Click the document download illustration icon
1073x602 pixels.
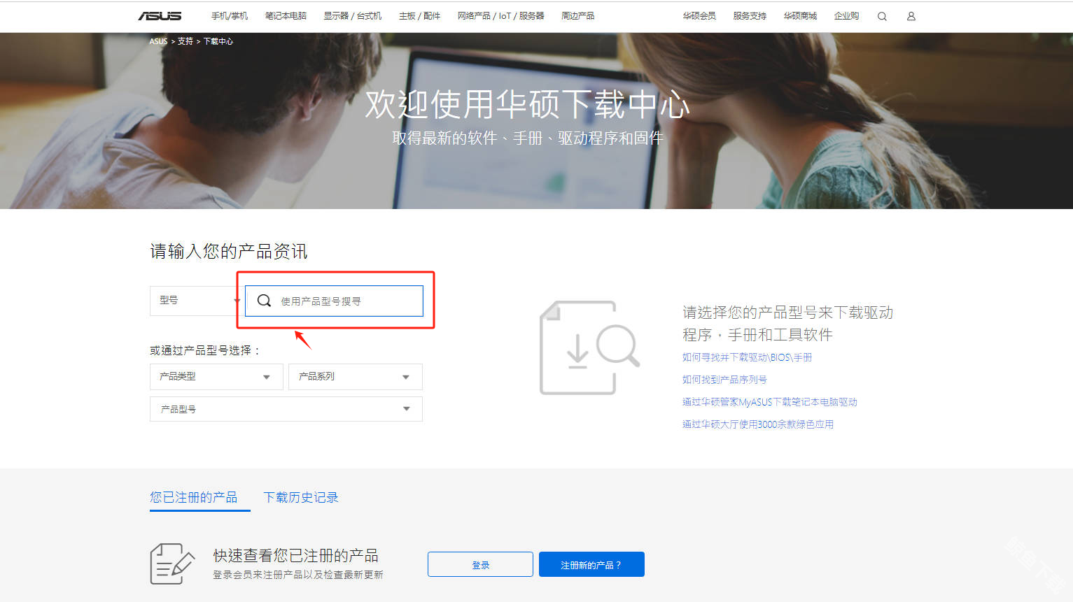589,347
